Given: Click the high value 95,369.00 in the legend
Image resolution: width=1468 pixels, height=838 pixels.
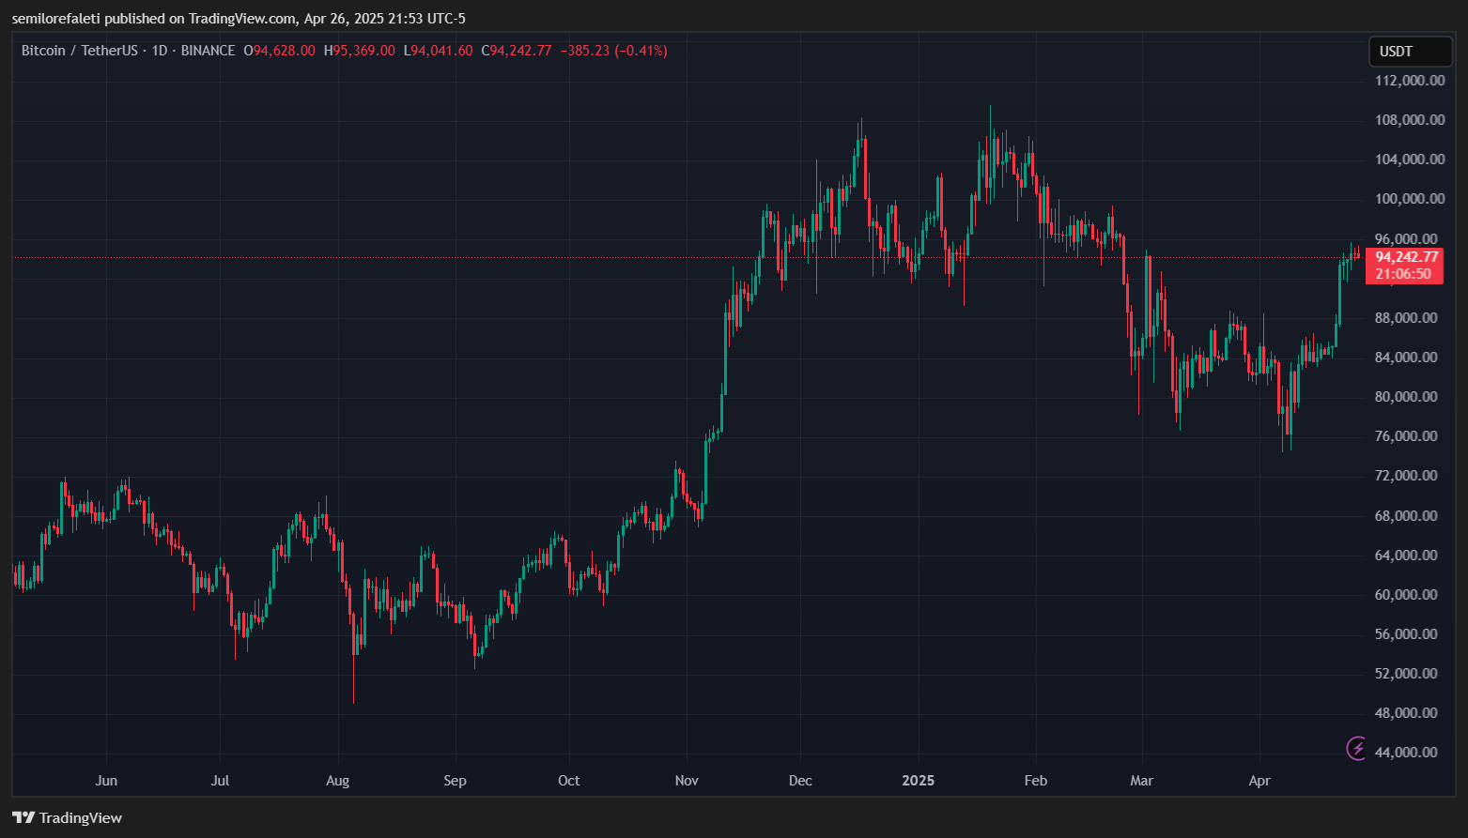Looking at the screenshot, I should (363, 51).
